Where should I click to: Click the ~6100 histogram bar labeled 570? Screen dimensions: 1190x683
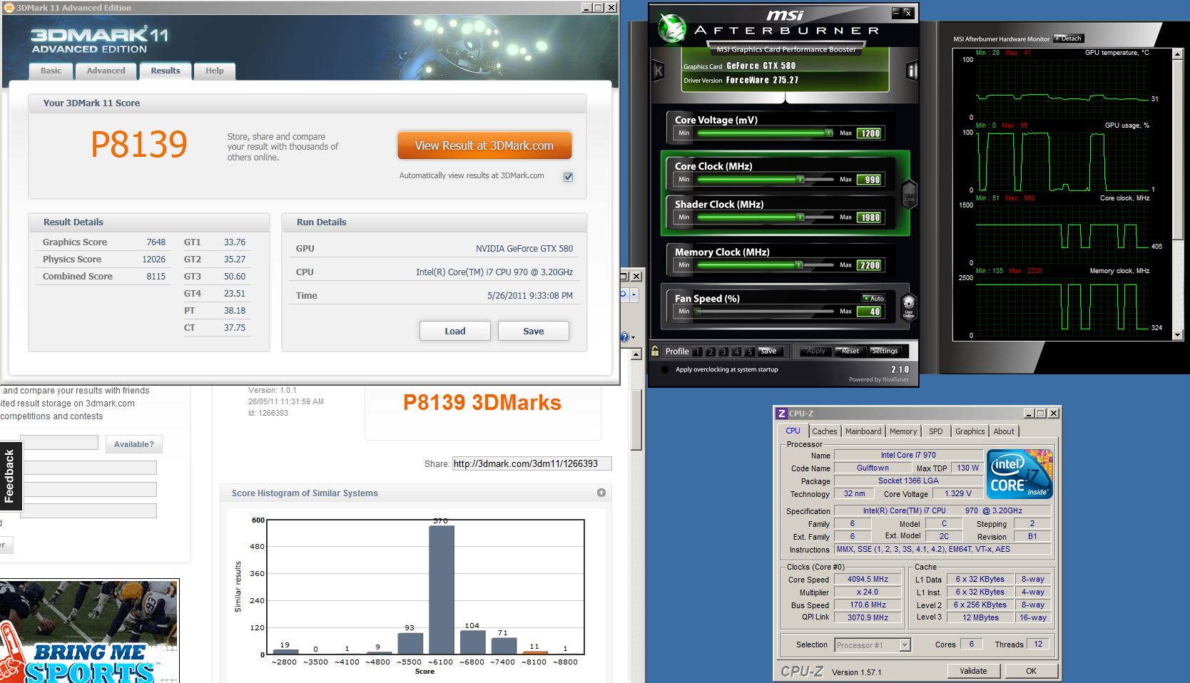[x=441, y=590]
